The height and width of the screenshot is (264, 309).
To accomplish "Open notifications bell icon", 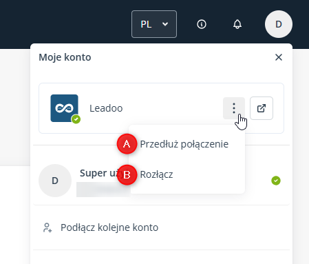I will (237, 24).
